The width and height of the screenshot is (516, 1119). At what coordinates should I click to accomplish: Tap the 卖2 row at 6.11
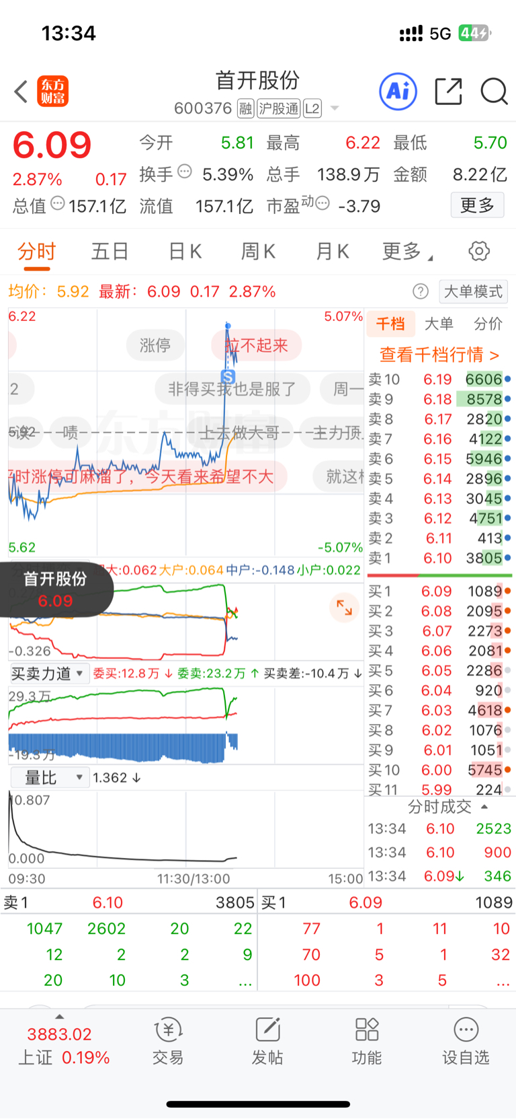(440, 538)
